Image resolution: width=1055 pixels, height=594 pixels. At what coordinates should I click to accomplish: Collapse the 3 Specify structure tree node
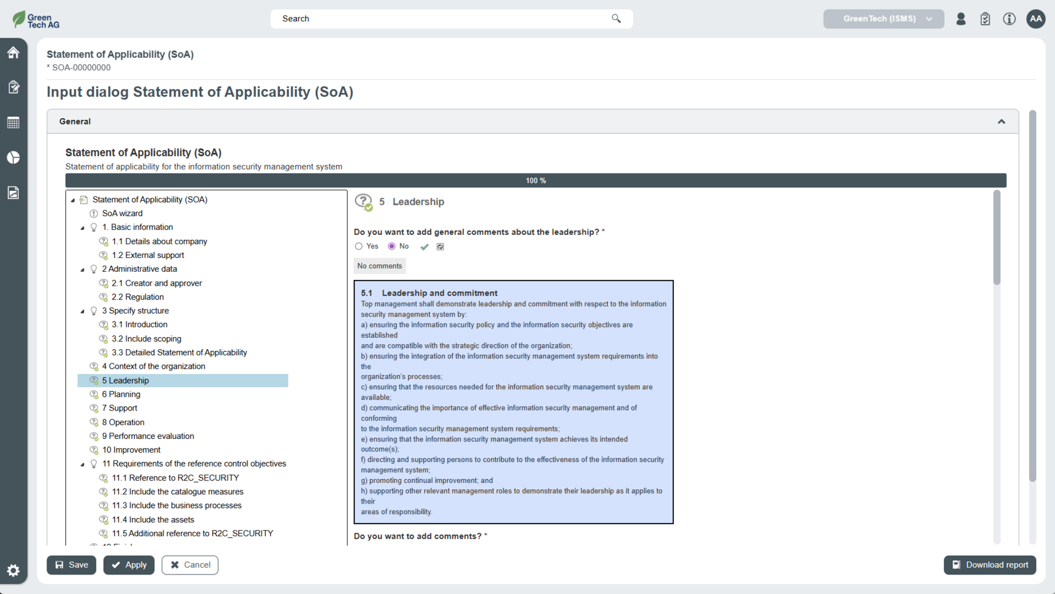click(82, 311)
